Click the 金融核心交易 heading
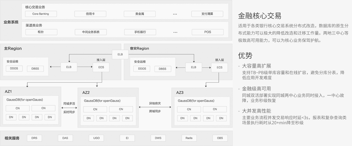 tap(259, 16)
